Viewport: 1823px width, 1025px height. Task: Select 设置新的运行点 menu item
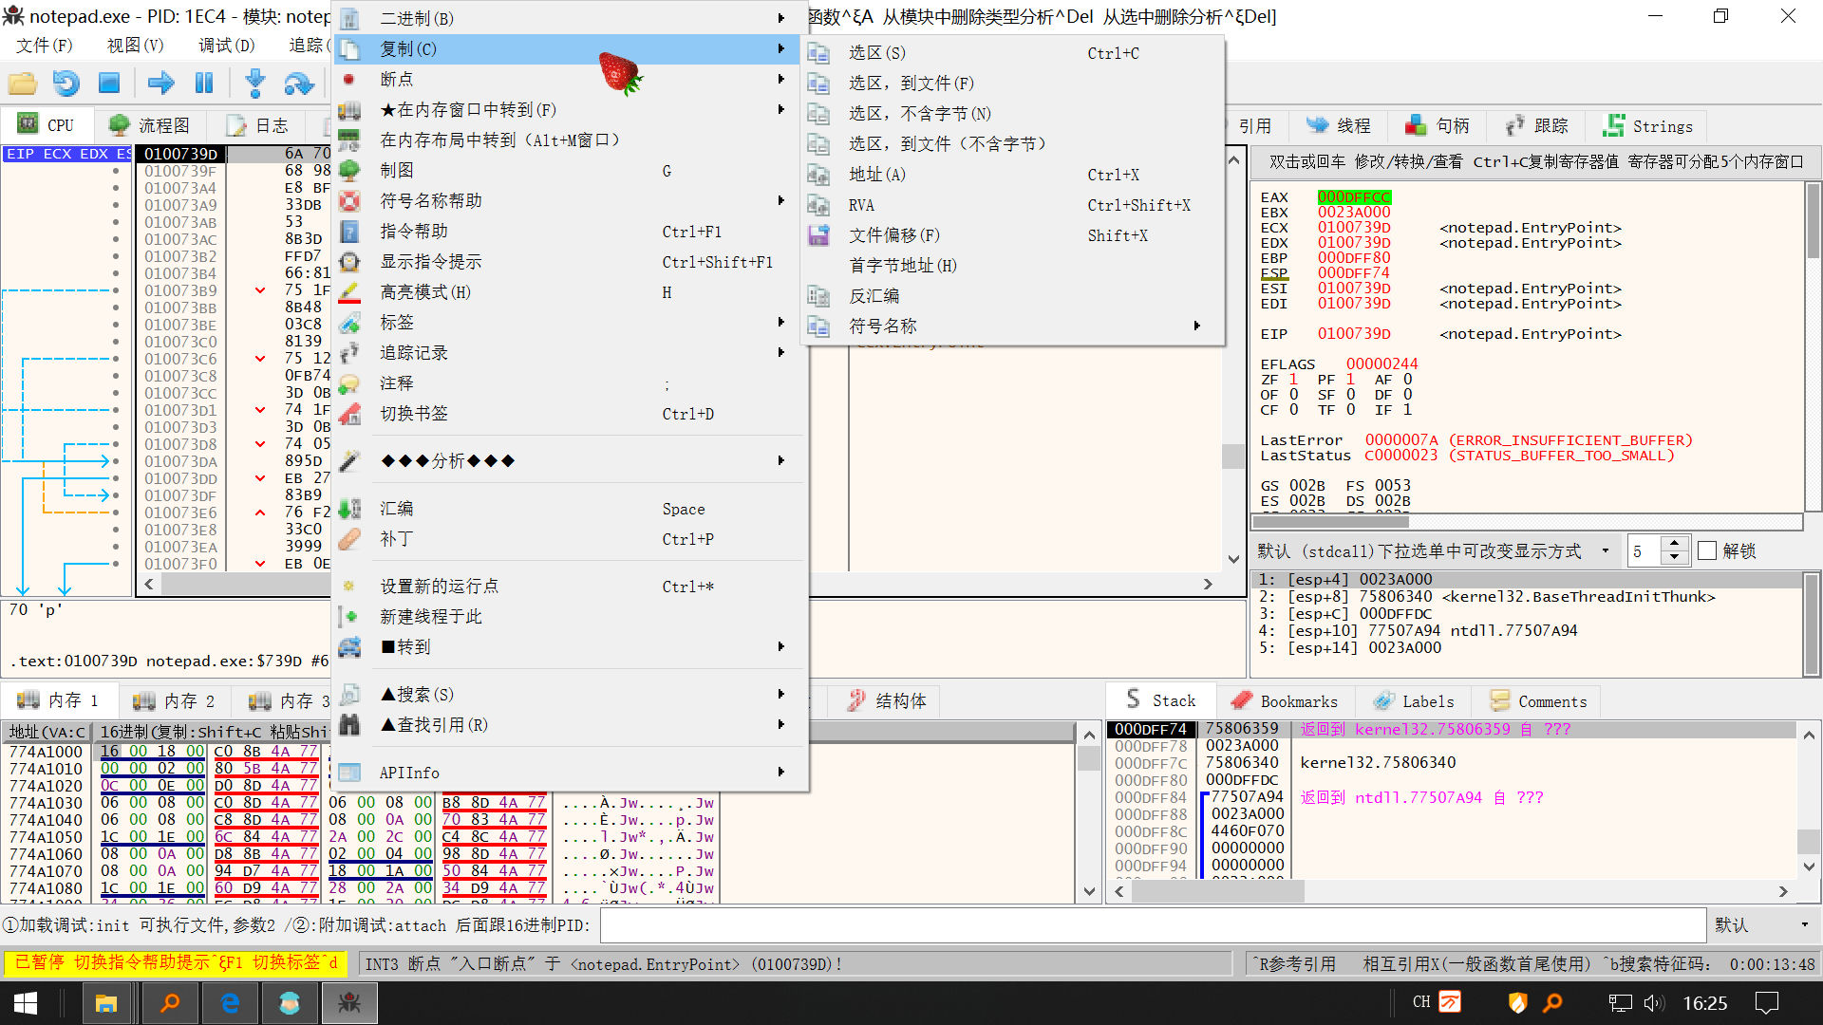[570, 587]
